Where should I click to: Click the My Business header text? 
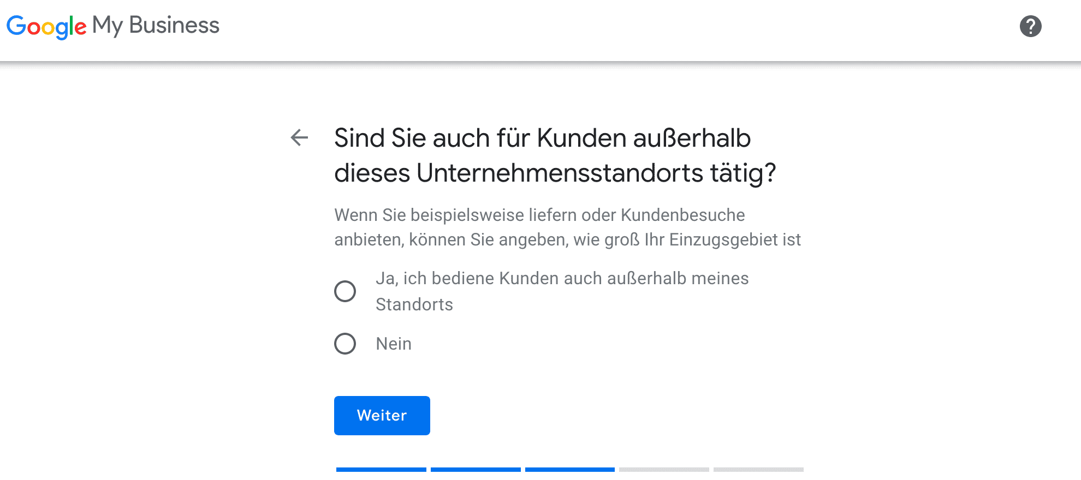[156, 26]
